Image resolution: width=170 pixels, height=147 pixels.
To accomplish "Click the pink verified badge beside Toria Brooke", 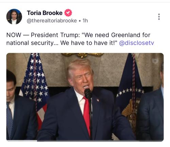I will [68, 13].
